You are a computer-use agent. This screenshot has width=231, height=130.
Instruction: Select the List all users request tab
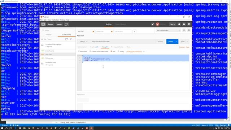tap(123, 31)
